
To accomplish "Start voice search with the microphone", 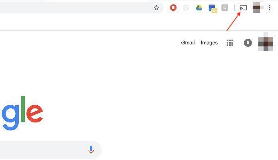I will pyautogui.click(x=91, y=150).
